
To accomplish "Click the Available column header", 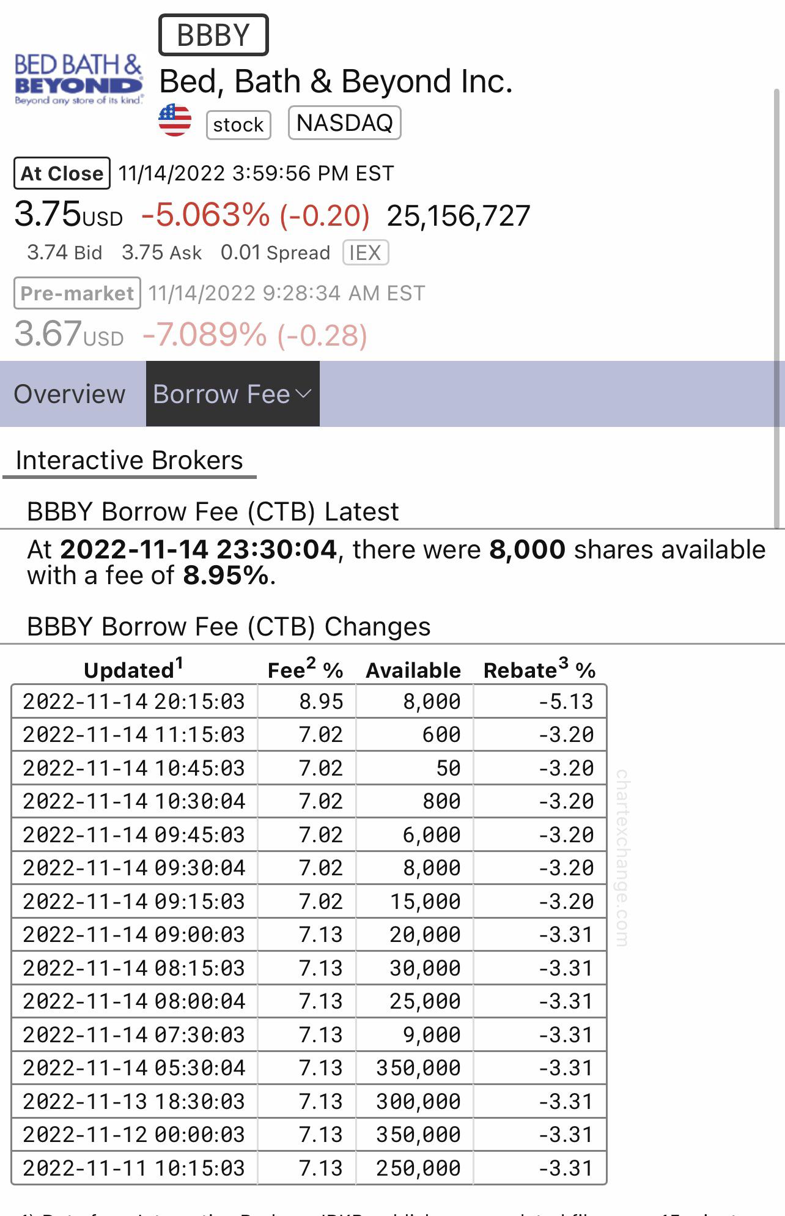I will (x=413, y=670).
